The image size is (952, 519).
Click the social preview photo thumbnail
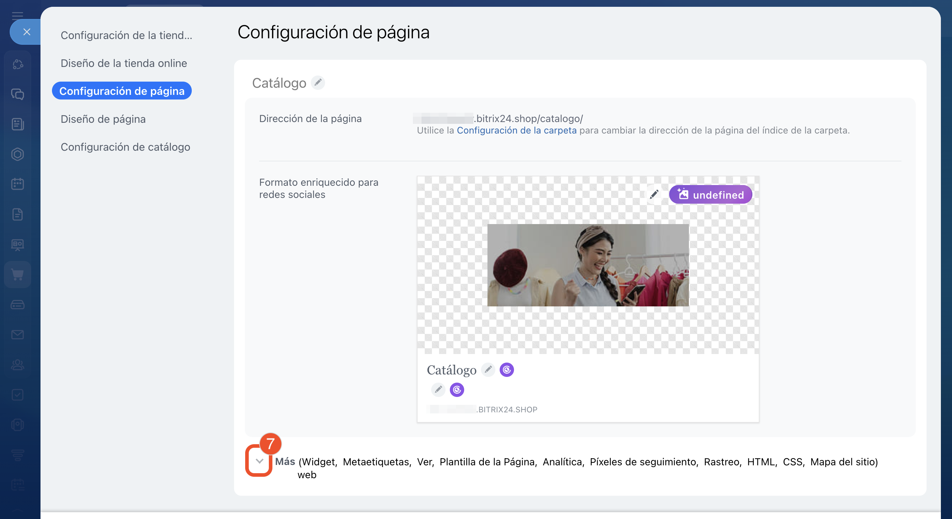click(x=587, y=265)
